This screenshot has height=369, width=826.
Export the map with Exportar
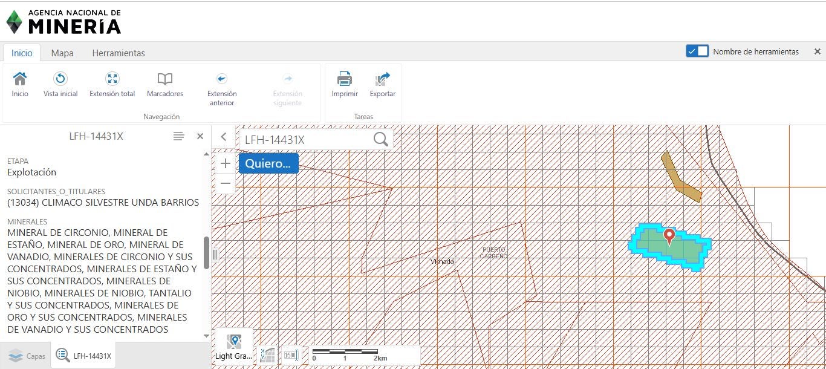coord(382,79)
